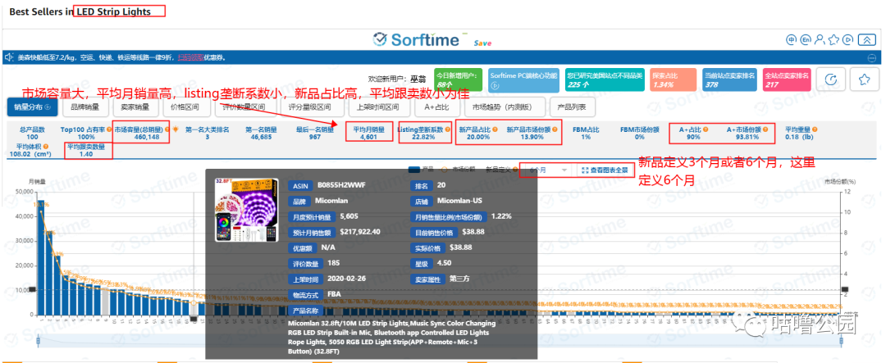Viewport: 886px width, 363px height.
Task: Click right-axis slider handle on market share
Action: point(846,289)
